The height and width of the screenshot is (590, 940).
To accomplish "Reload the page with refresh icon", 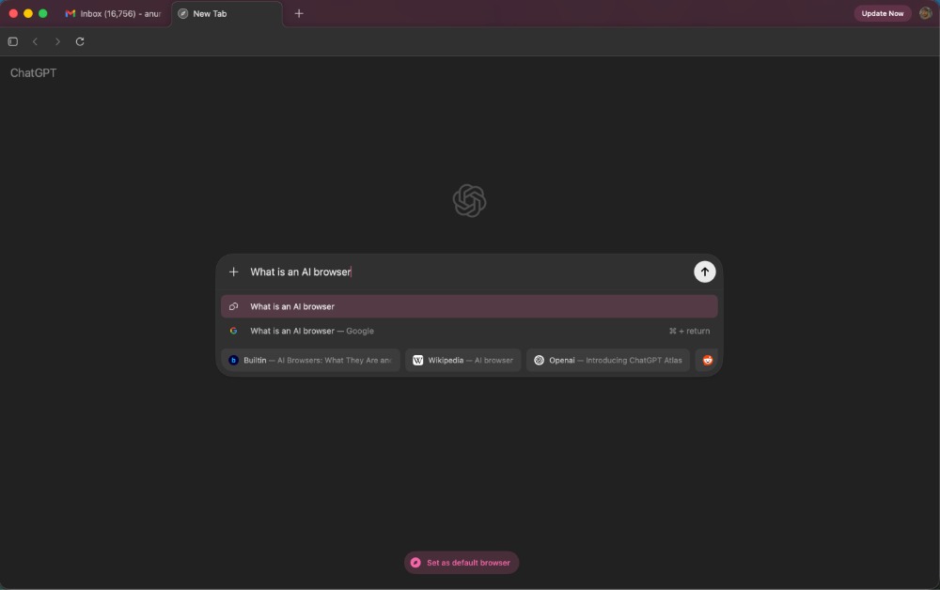I will click(80, 41).
